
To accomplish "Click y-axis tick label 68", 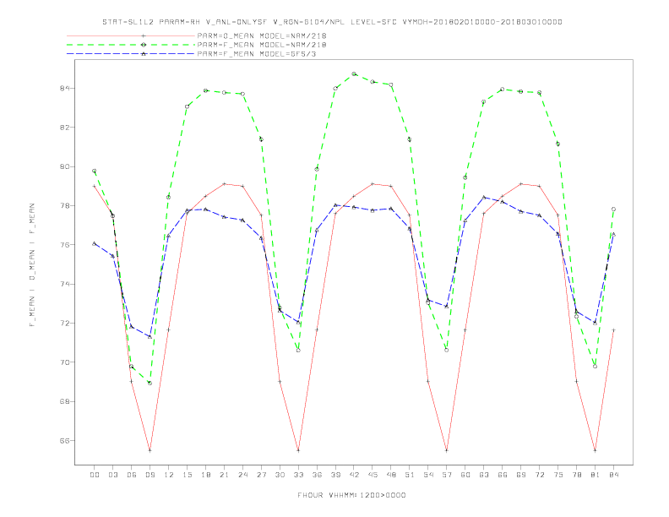I will tap(64, 401).
